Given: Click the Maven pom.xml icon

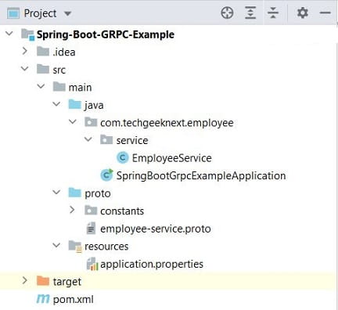Looking at the screenshot, I should [43, 299].
